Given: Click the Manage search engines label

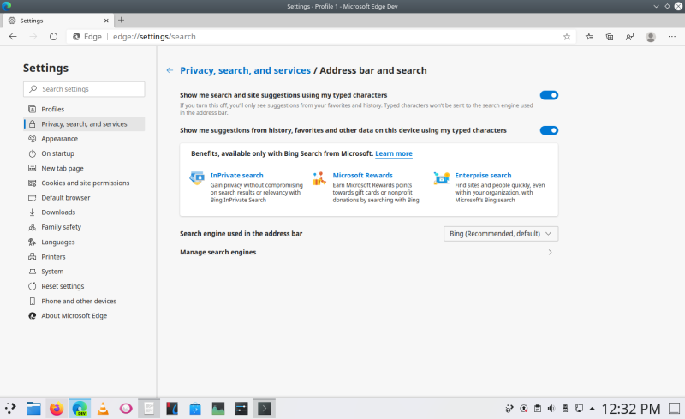Looking at the screenshot, I should click(x=218, y=253).
